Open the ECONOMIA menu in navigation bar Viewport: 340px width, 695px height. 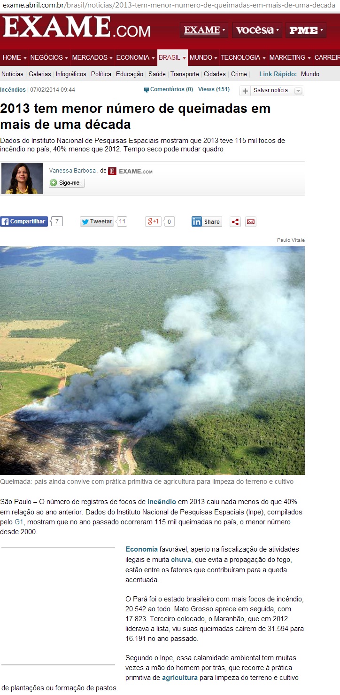(135, 57)
